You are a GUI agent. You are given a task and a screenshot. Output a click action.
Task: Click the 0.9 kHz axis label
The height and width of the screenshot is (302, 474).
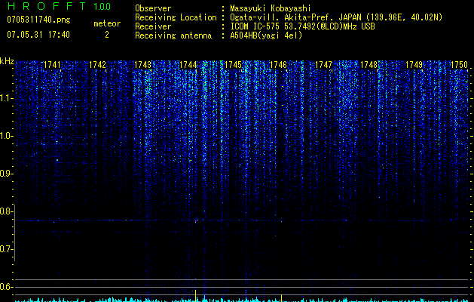6,174
